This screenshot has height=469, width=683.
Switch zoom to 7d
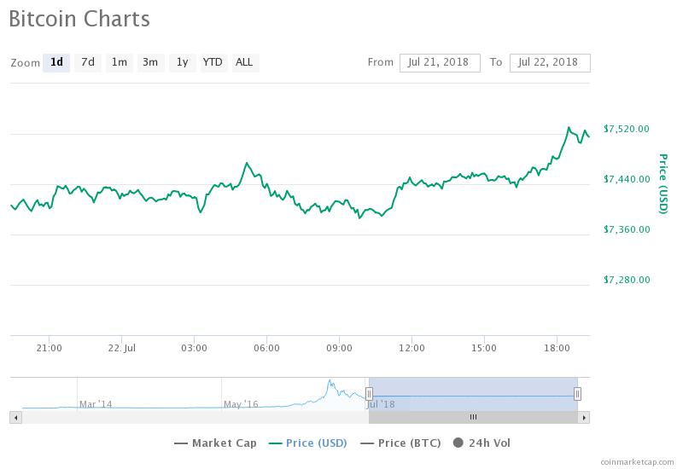pos(87,62)
